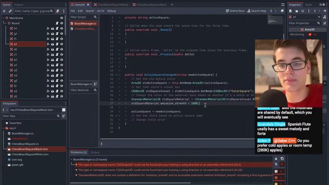Viewport: 329px width, 185px height.
Task: Open the Edit menu in script editor
Action: coord(80,11)
